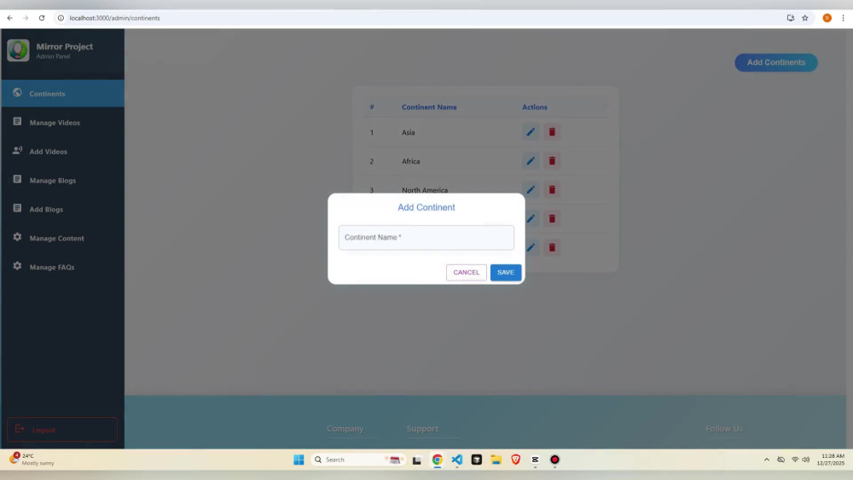Click the Asia table cell
Image resolution: width=853 pixels, height=480 pixels.
408,132
